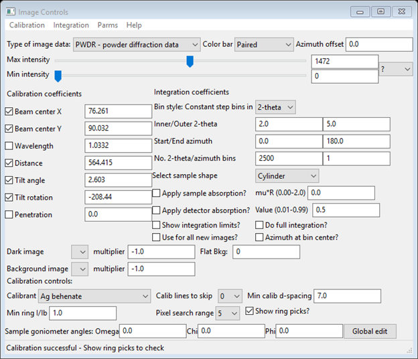Click the Wavelength value field 1.0332
The width and height of the screenshot is (418, 359).
pos(119,145)
